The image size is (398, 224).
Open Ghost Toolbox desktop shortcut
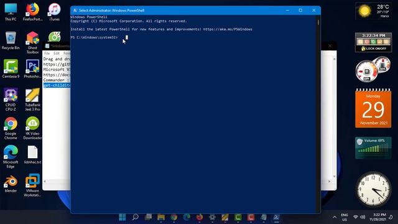(x=32, y=43)
